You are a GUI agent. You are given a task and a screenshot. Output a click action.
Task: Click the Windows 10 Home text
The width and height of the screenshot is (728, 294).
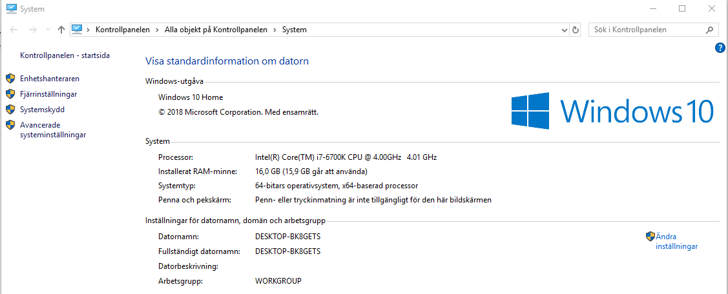[x=191, y=97]
